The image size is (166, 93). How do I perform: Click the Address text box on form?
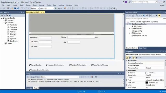[x=81, y=37]
